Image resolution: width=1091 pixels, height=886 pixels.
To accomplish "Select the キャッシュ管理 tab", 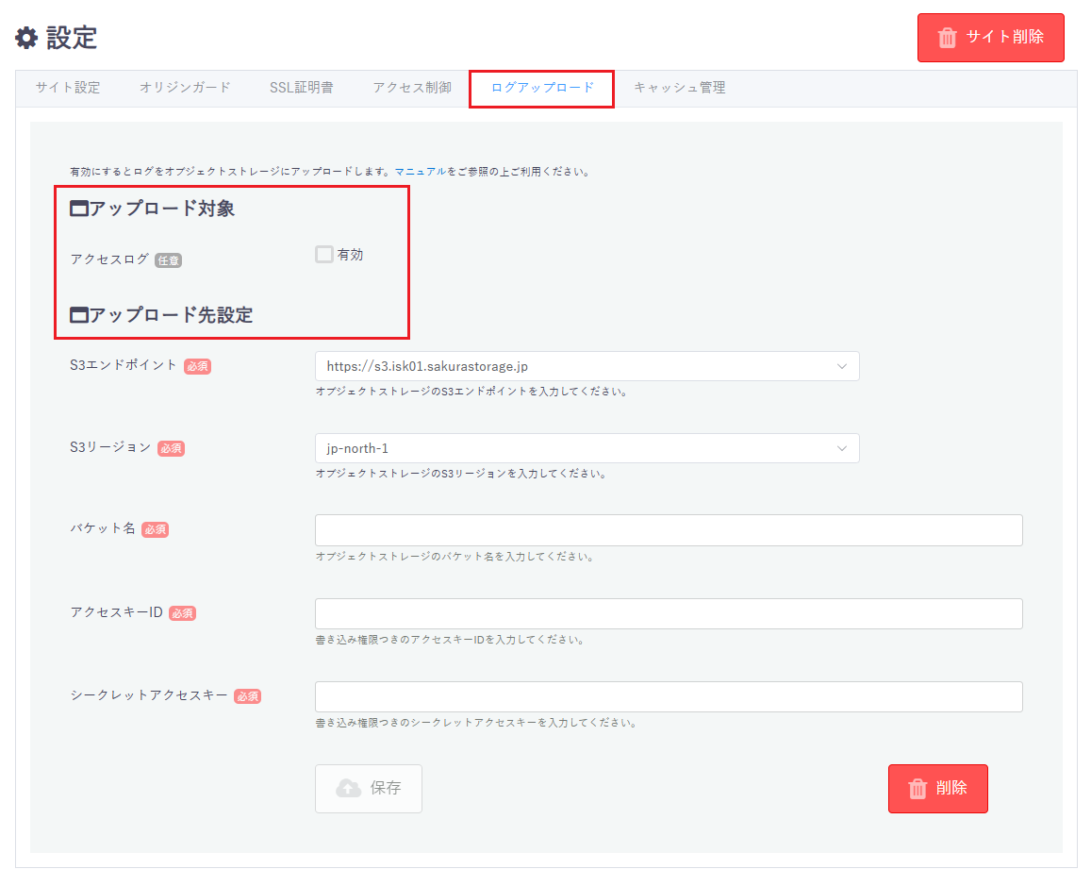I will [679, 88].
